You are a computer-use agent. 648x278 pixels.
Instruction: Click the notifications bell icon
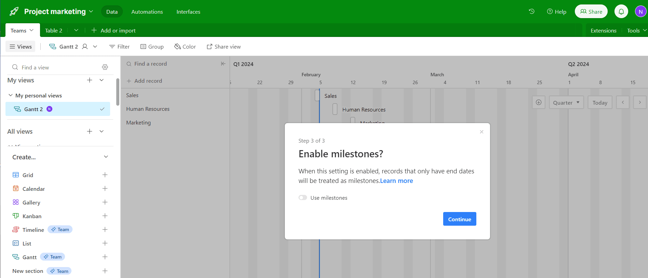tap(621, 12)
